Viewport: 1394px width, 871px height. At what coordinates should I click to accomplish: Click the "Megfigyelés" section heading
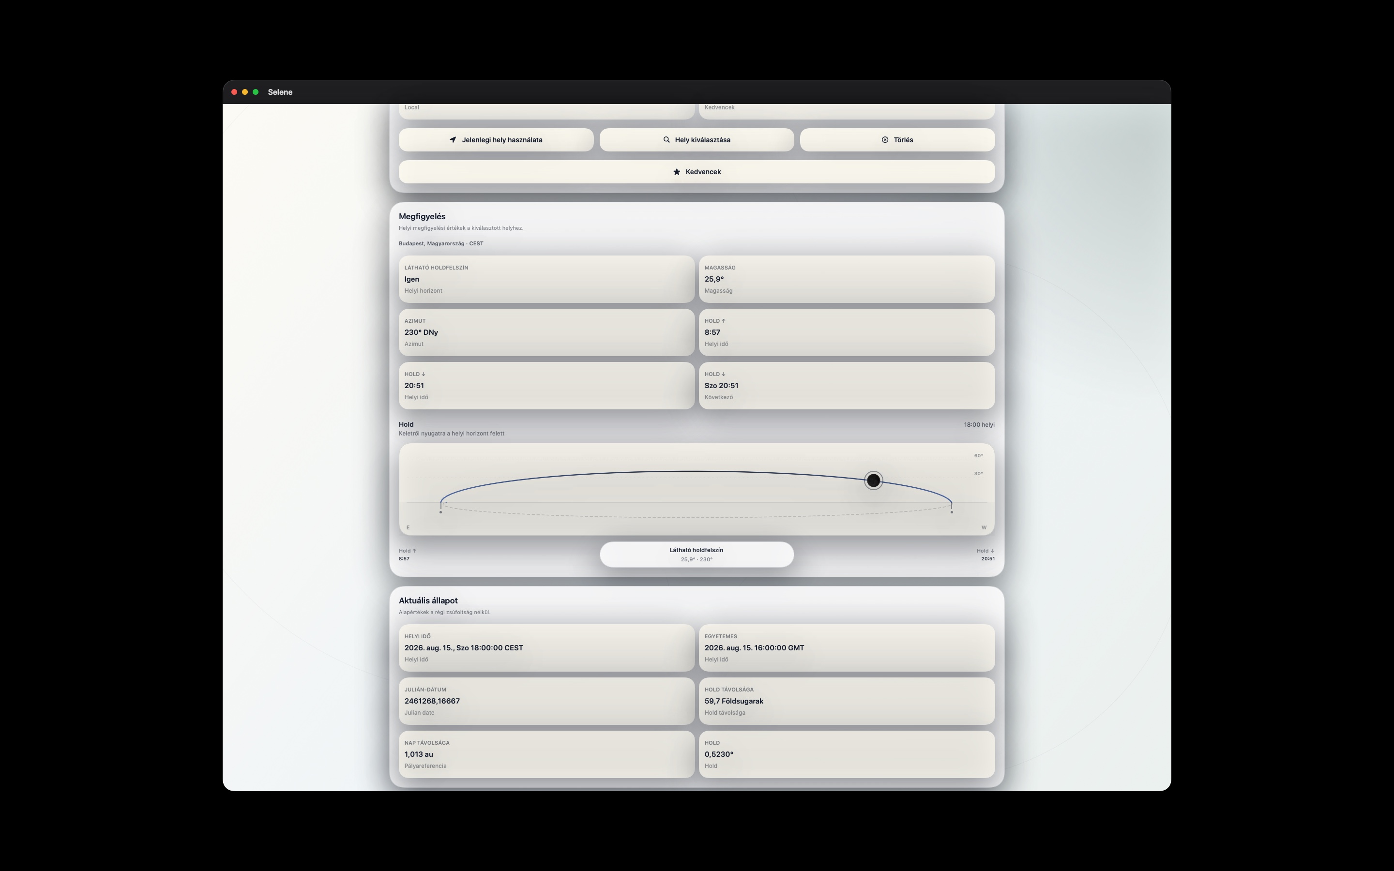[x=422, y=217]
